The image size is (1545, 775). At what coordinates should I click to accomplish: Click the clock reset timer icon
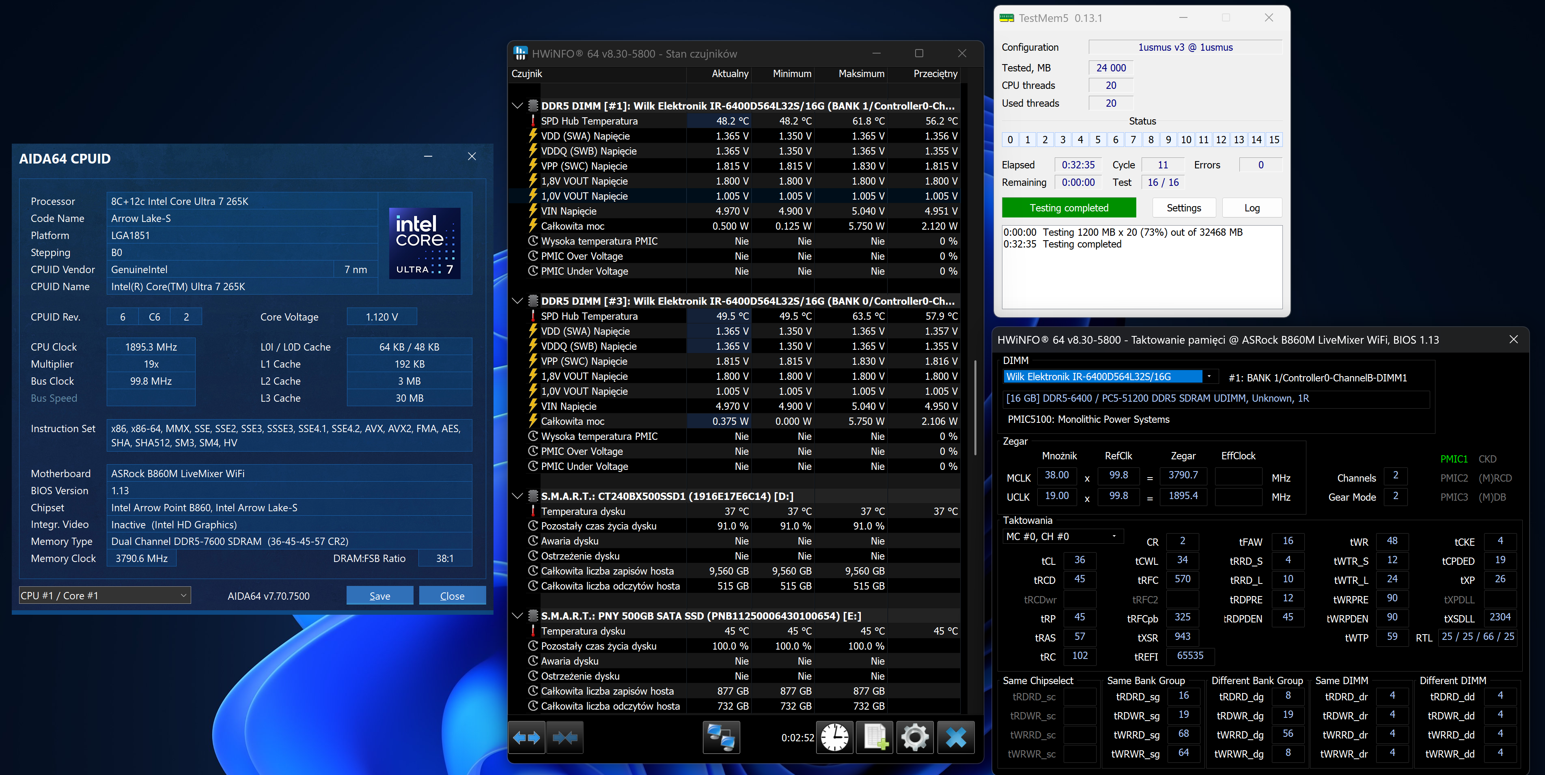tap(834, 737)
